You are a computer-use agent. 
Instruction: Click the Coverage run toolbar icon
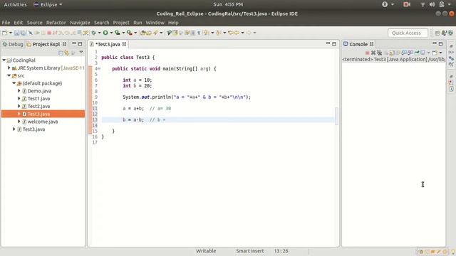click(x=117, y=33)
